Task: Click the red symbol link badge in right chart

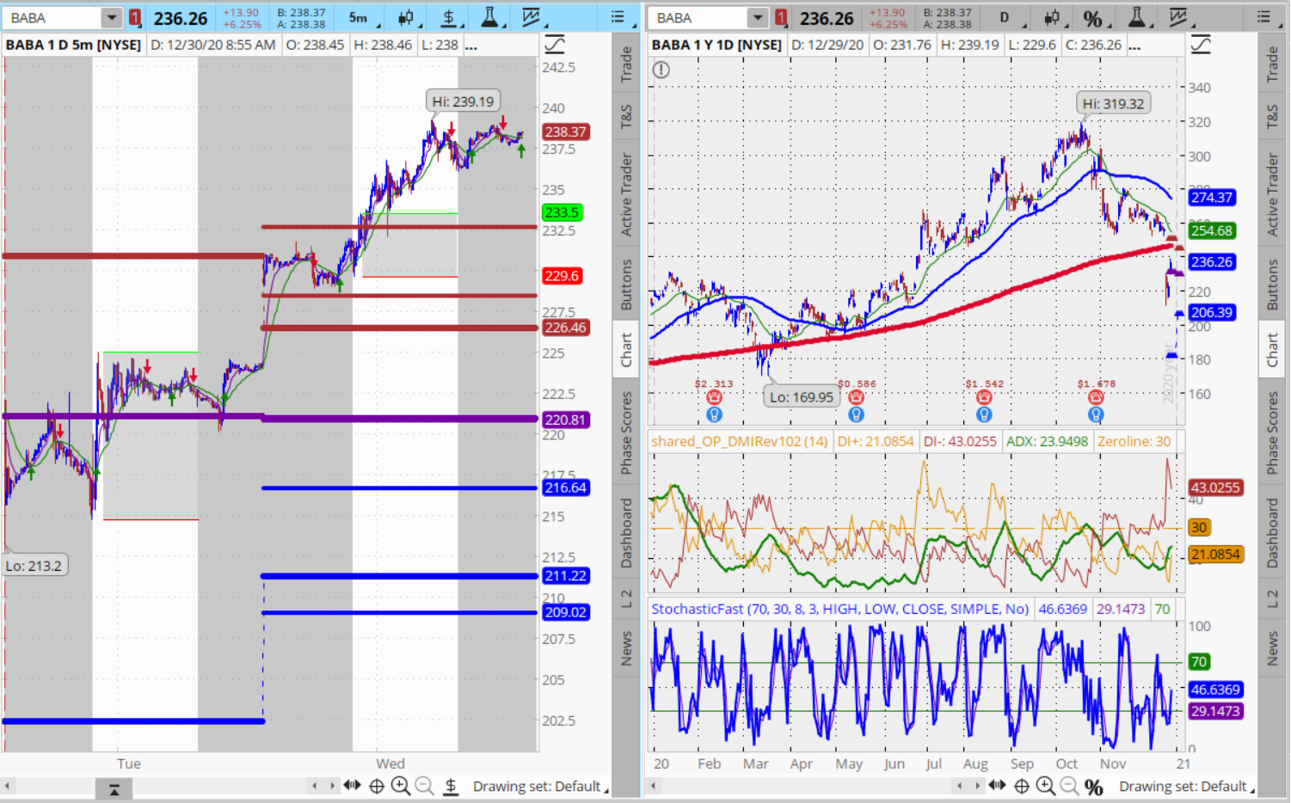Action: (x=781, y=17)
